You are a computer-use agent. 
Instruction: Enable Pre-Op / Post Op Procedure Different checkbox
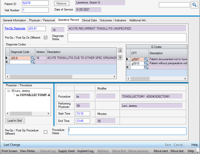(x=45, y=132)
